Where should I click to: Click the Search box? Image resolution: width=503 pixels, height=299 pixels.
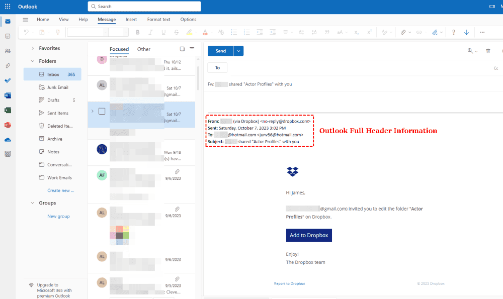[x=144, y=7]
